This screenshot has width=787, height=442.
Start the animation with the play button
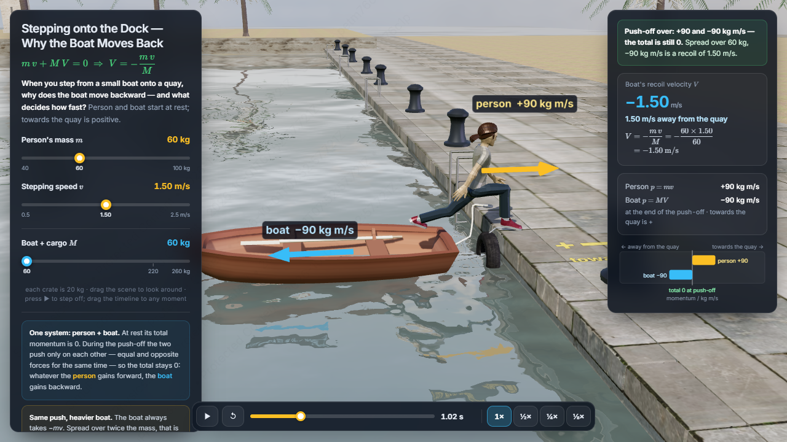[207, 416]
